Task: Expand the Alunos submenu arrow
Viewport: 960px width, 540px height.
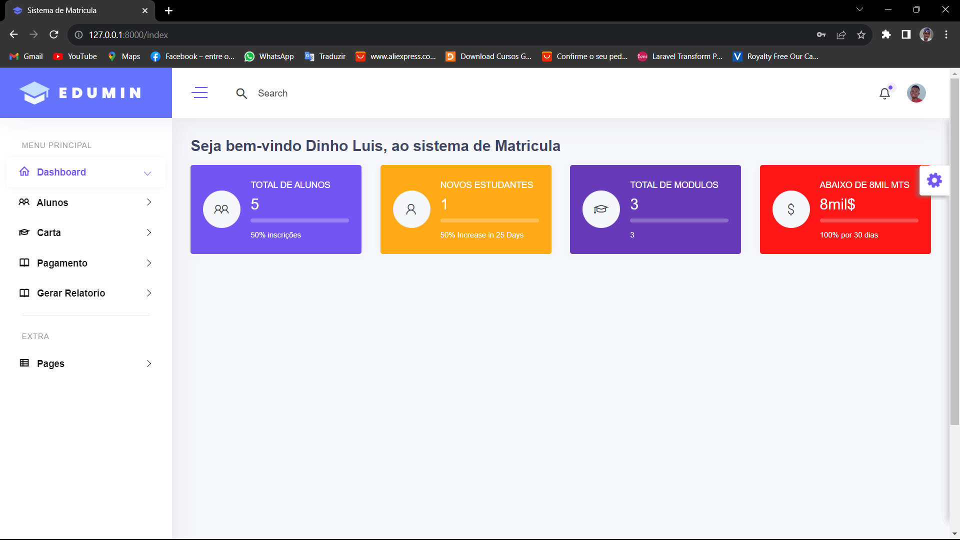Action: click(148, 202)
